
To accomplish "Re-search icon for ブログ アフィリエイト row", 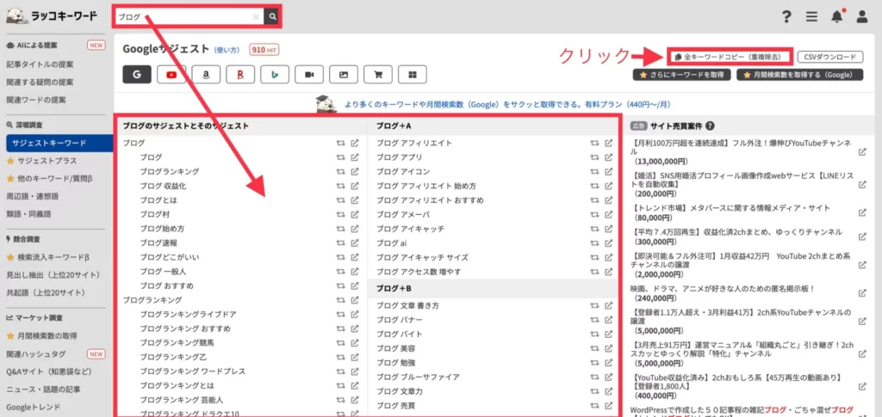I will coord(594,143).
